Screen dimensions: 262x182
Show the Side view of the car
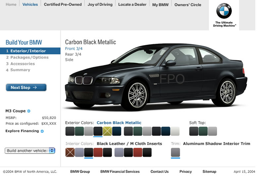pos(69,60)
